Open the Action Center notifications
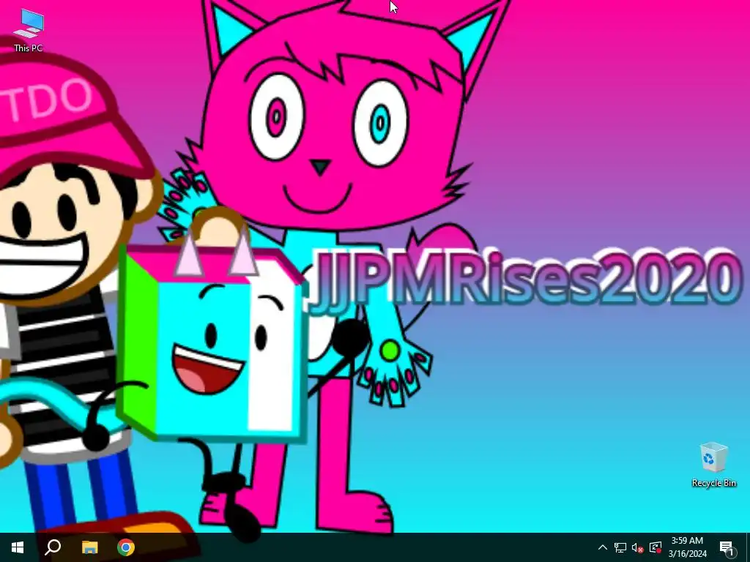The image size is (750, 562). coord(727,547)
